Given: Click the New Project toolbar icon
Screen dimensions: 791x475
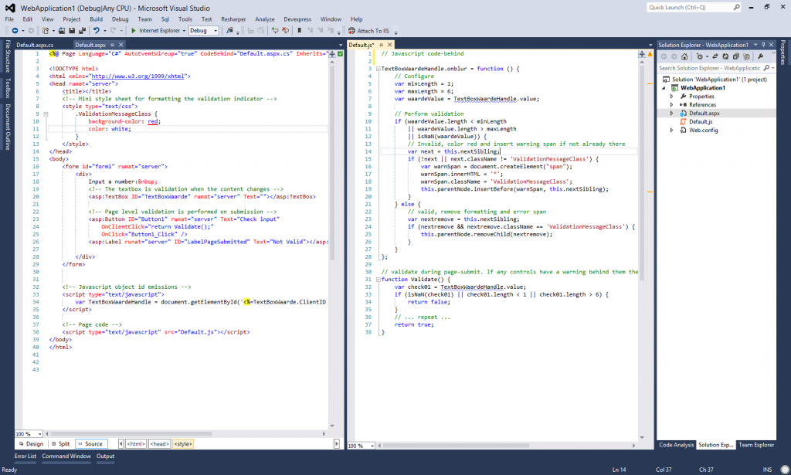Looking at the screenshot, I should pyautogui.click(x=46, y=31).
